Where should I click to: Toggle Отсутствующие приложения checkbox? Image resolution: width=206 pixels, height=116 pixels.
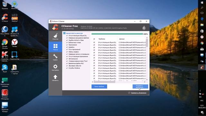pos(67,56)
